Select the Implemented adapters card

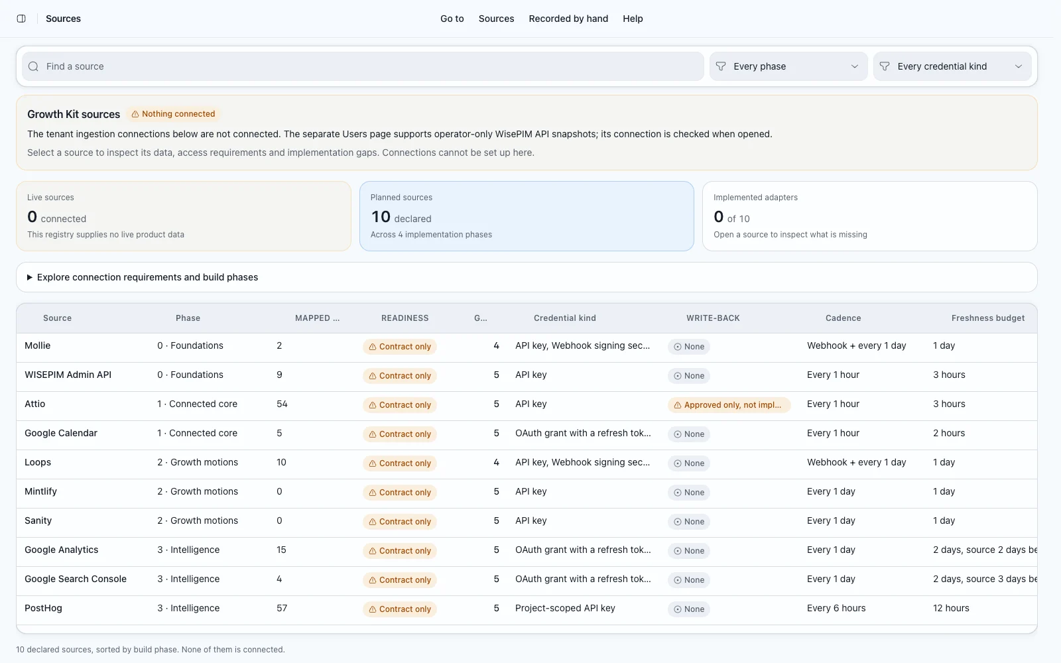870,216
